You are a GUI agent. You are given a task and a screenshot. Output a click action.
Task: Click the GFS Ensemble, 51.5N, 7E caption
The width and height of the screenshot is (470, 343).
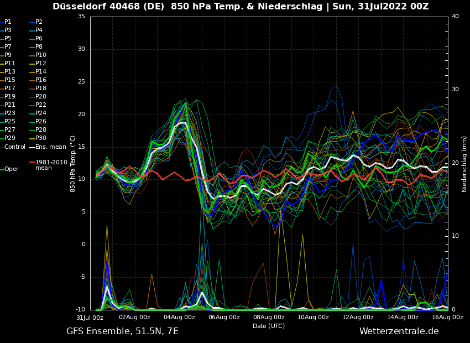coord(122,331)
